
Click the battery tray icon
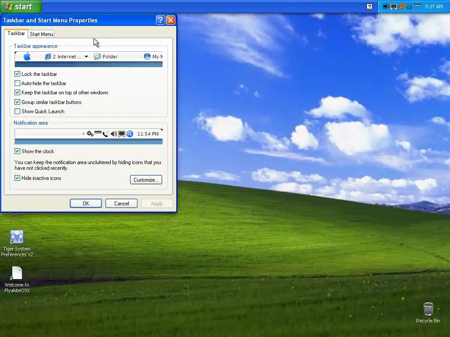386,7
